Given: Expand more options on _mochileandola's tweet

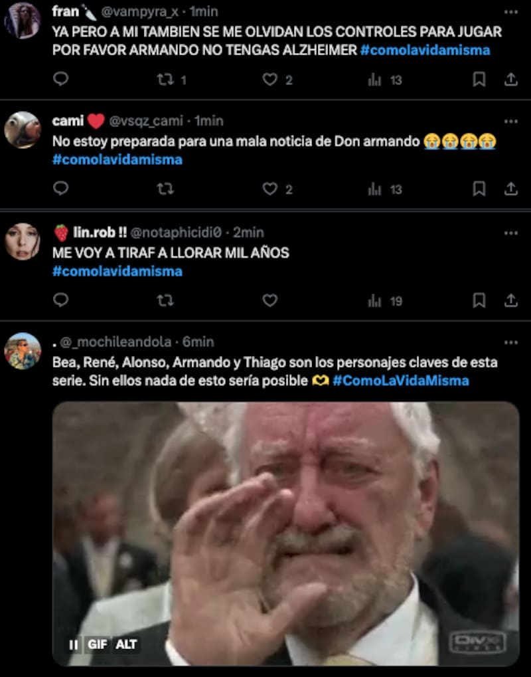Looking at the screenshot, I should (x=510, y=342).
